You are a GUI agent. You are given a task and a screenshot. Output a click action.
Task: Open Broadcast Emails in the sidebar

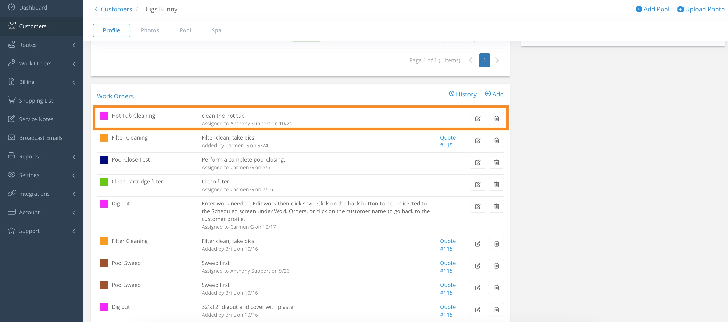[x=40, y=138]
